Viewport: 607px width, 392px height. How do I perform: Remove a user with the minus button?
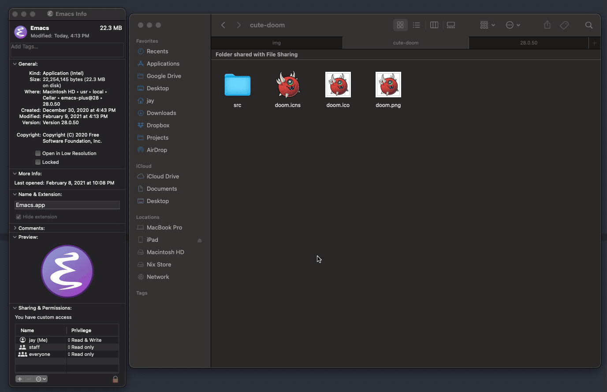[29, 379]
